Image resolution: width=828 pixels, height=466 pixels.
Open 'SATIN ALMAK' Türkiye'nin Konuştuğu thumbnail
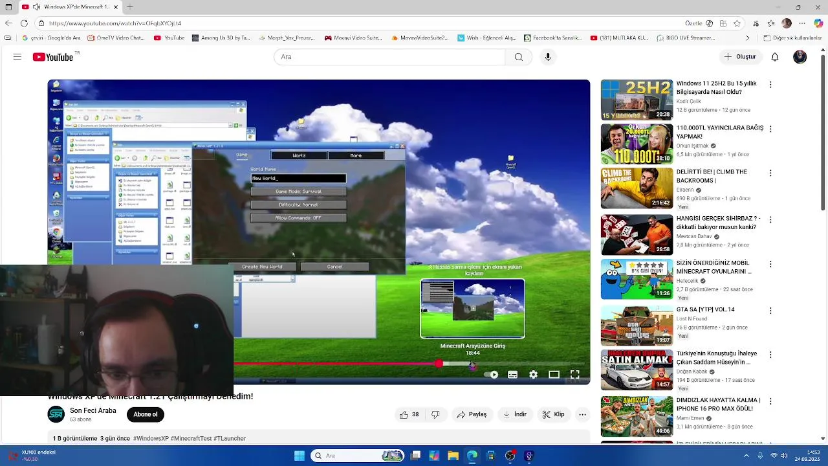click(637, 370)
